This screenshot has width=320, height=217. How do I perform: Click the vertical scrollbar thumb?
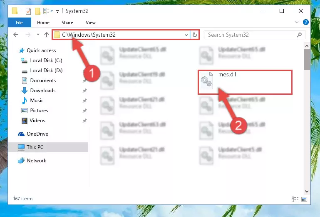(307, 60)
